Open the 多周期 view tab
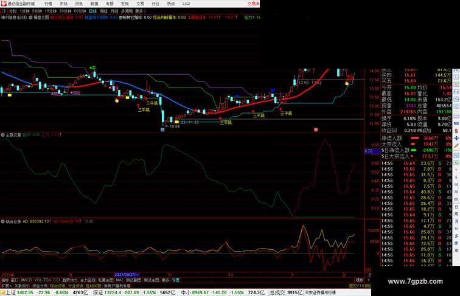The width and height of the screenshot is (460, 296). point(127,11)
